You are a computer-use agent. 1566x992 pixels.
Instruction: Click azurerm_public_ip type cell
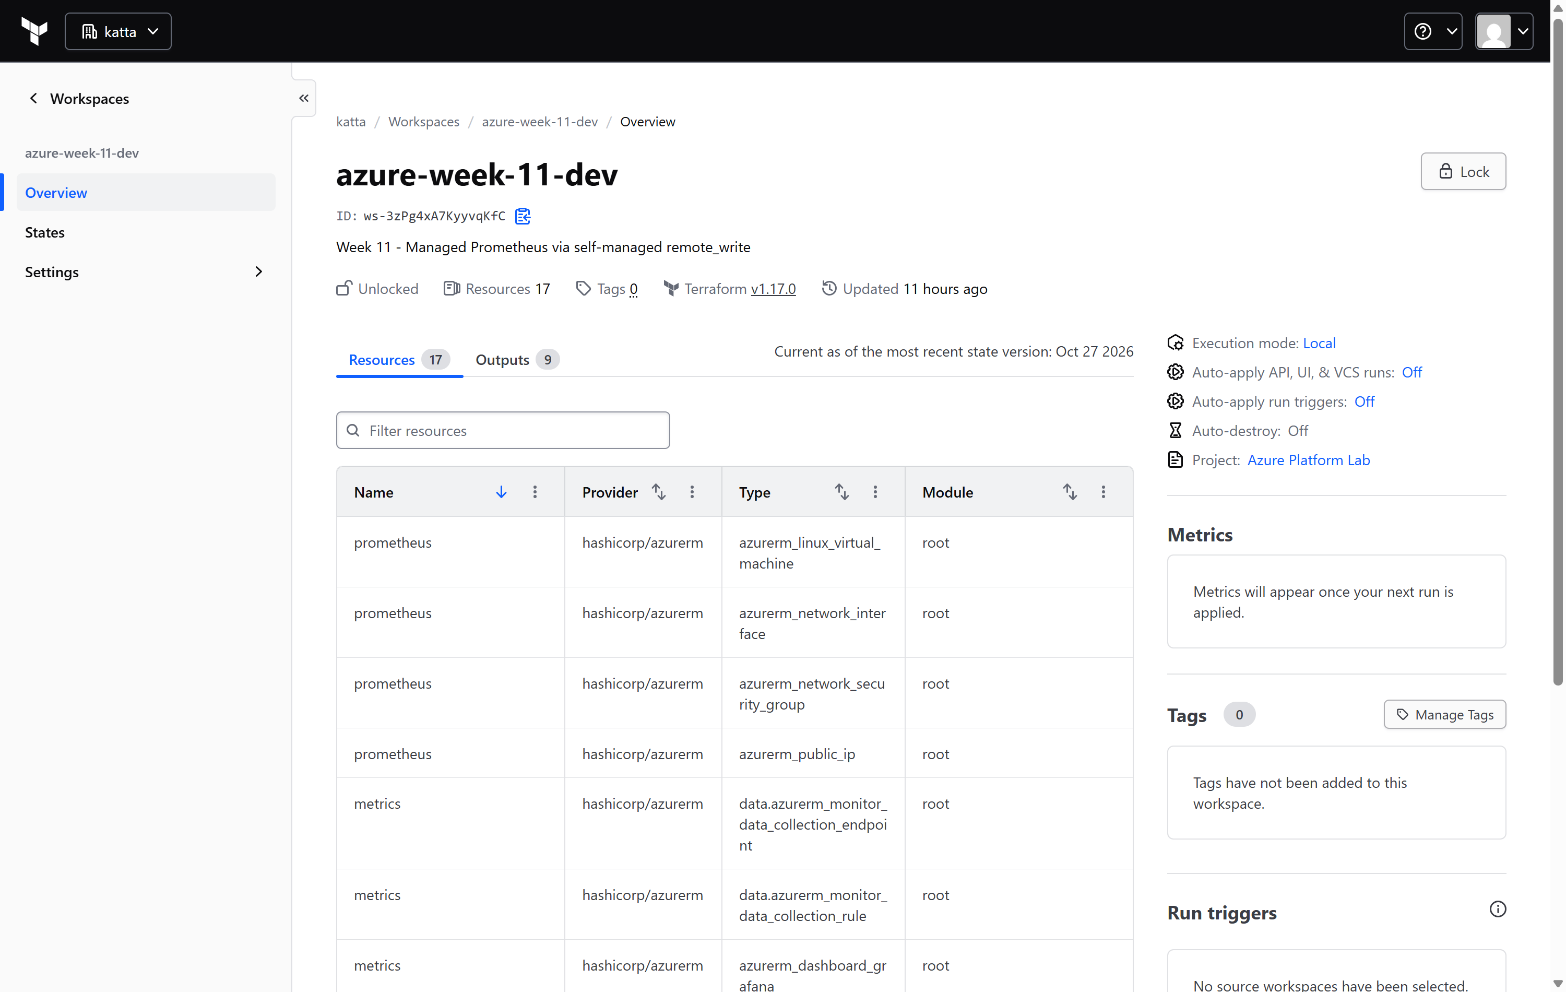[x=813, y=753]
